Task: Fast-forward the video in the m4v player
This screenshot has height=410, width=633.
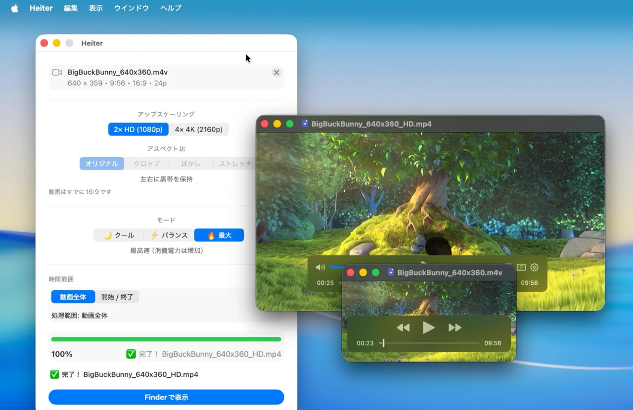Action: pyautogui.click(x=455, y=327)
